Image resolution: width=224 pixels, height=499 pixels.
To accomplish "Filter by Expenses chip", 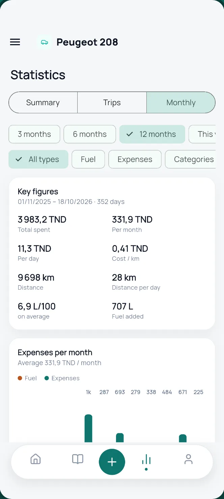I will [135, 159].
